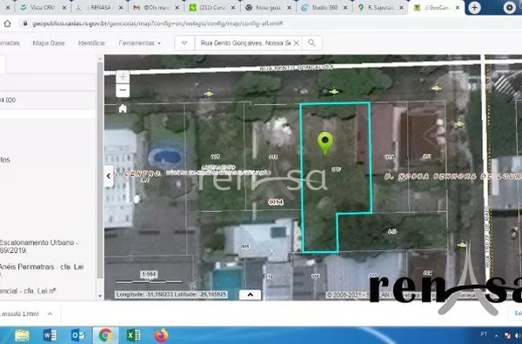Zoom out on the map

click(x=123, y=90)
